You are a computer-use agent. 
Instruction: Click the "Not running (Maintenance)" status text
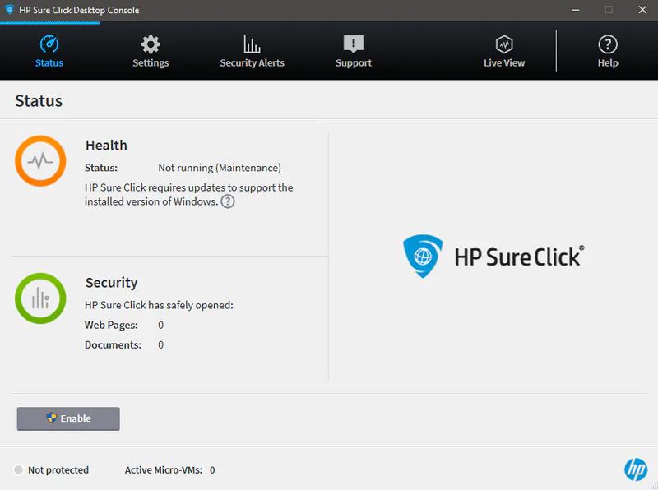click(220, 168)
